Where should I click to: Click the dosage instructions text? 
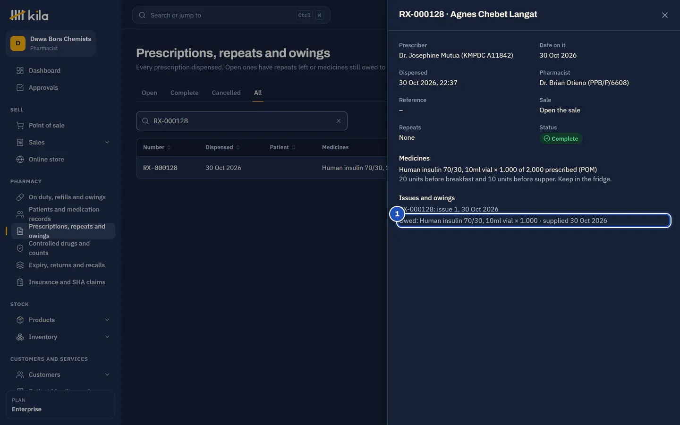coord(505,179)
